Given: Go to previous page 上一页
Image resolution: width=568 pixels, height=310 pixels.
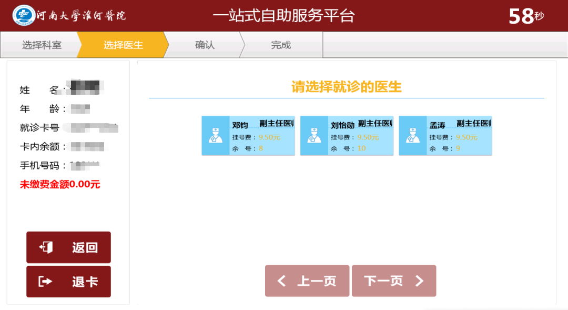Looking at the screenshot, I should [307, 281].
